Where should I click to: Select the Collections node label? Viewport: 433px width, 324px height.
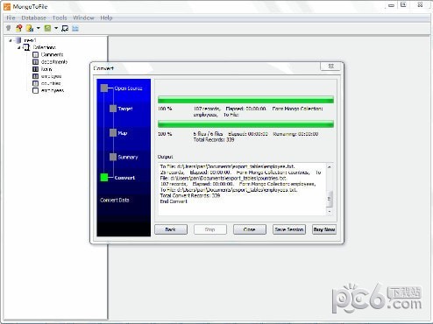[44, 47]
